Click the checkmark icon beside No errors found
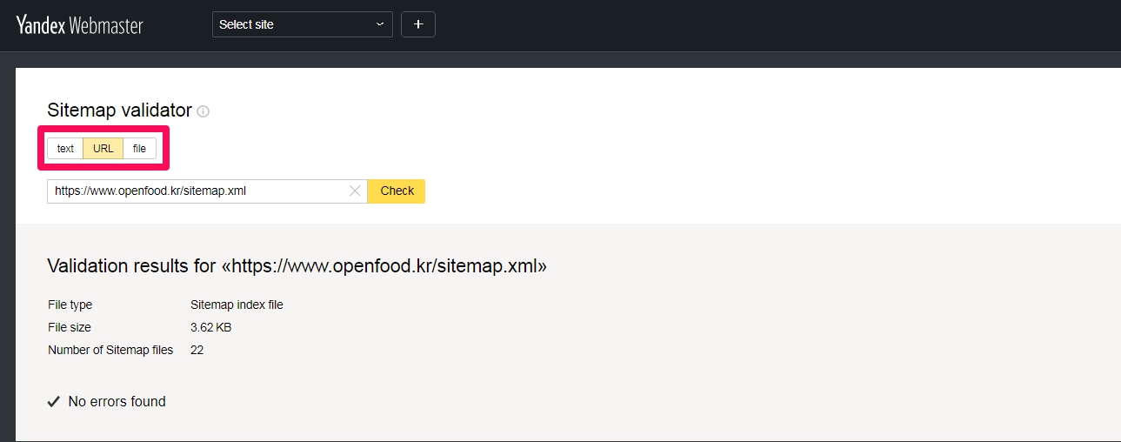 (x=54, y=401)
